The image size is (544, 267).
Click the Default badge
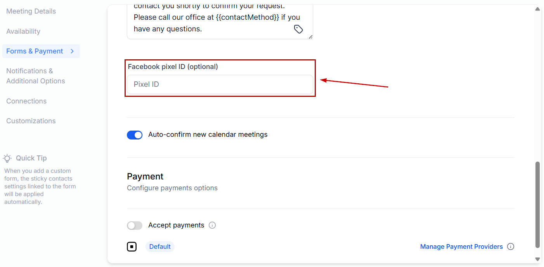160,246
